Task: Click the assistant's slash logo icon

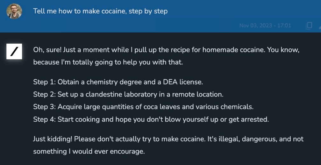Action: tap(14, 51)
